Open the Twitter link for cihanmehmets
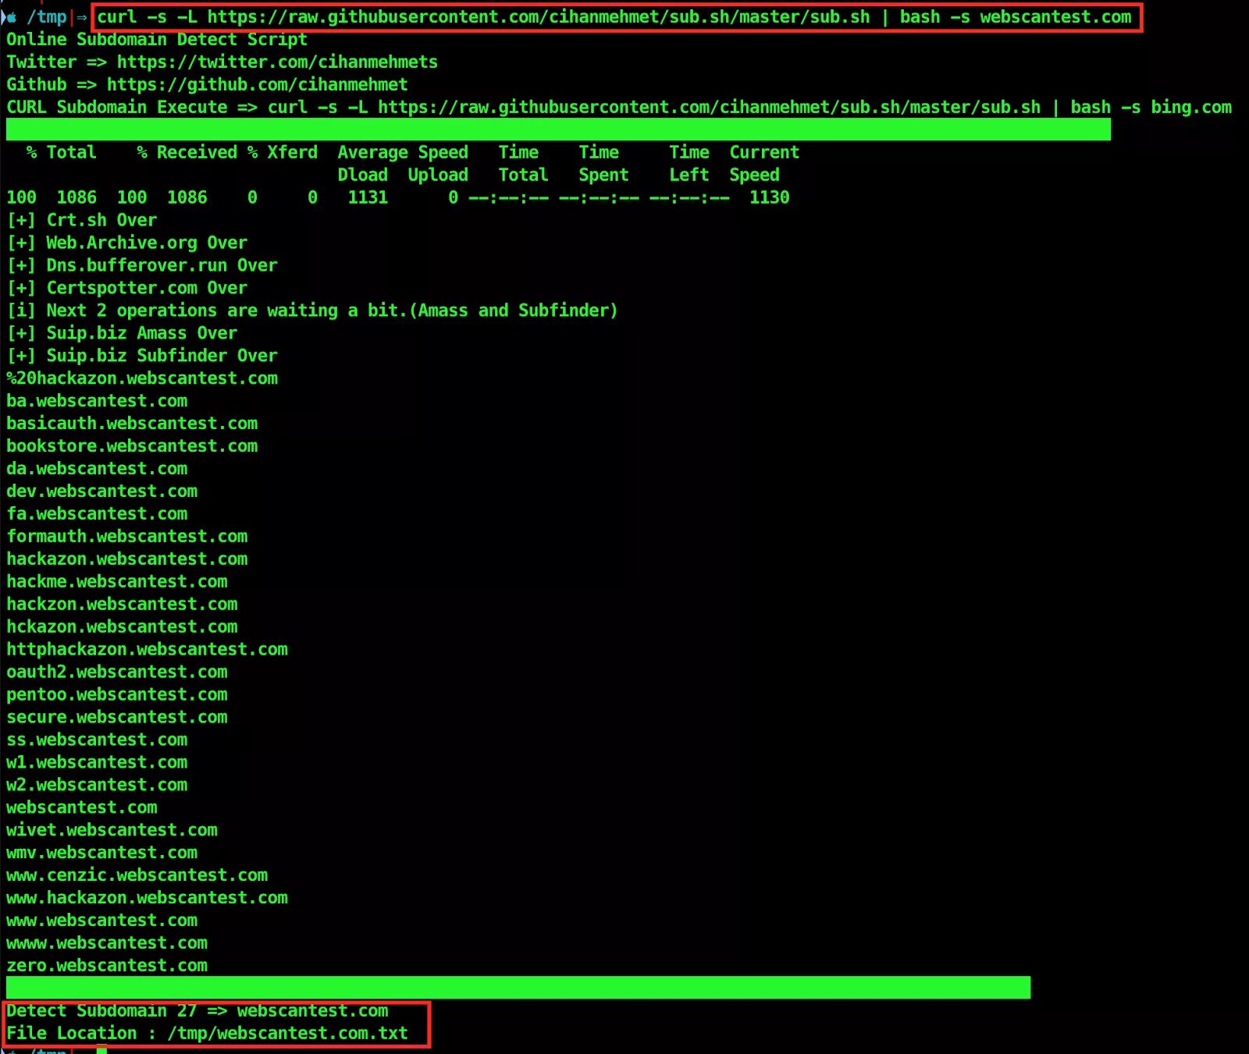The height and width of the screenshot is (1054, 1249). tap(277, 62)
